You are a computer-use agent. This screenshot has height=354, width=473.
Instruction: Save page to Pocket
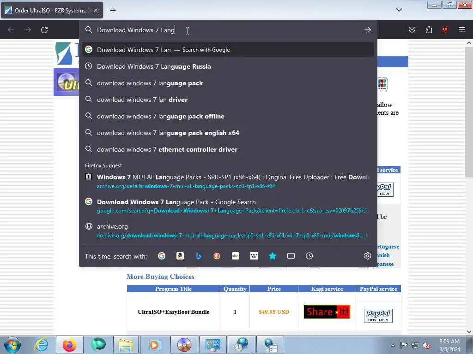(x=412, y=29)
